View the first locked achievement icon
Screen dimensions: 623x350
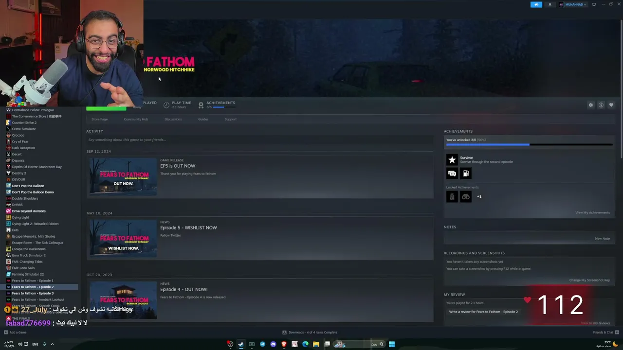(x=452, y=196)
